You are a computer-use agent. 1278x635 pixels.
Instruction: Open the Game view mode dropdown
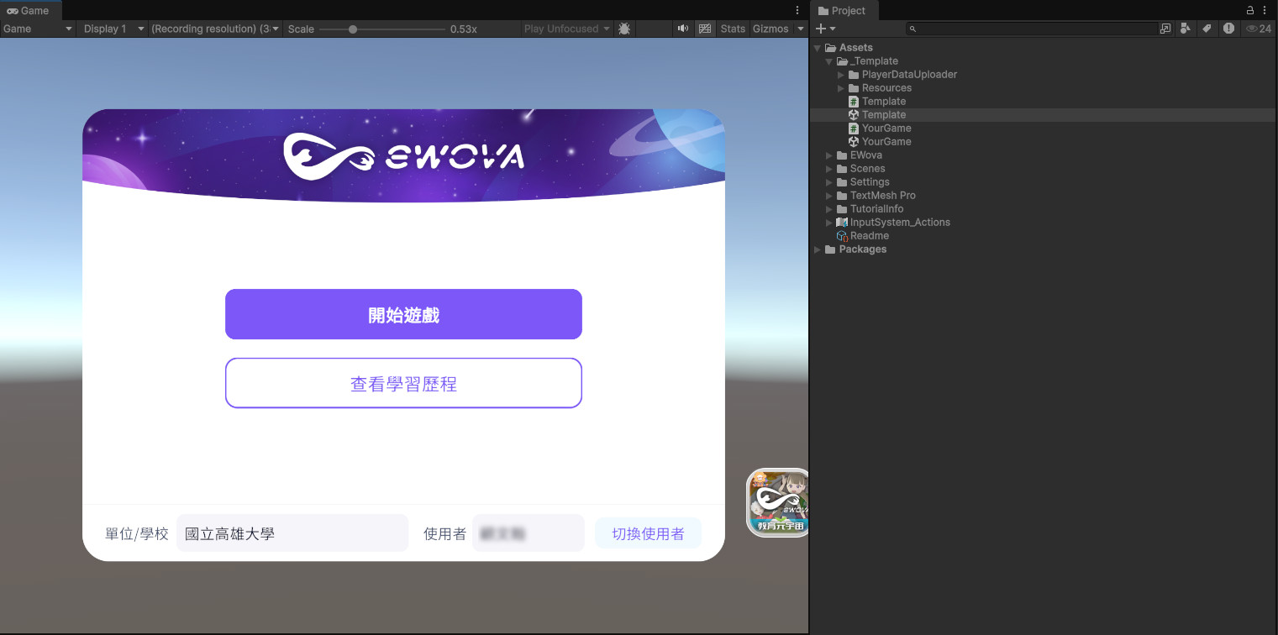(39, 29)
